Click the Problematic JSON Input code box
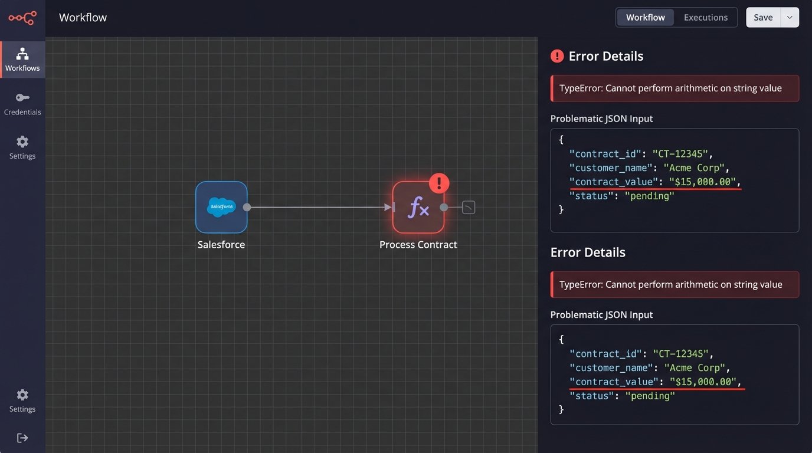The image size is (812, 453). point(675,179)
